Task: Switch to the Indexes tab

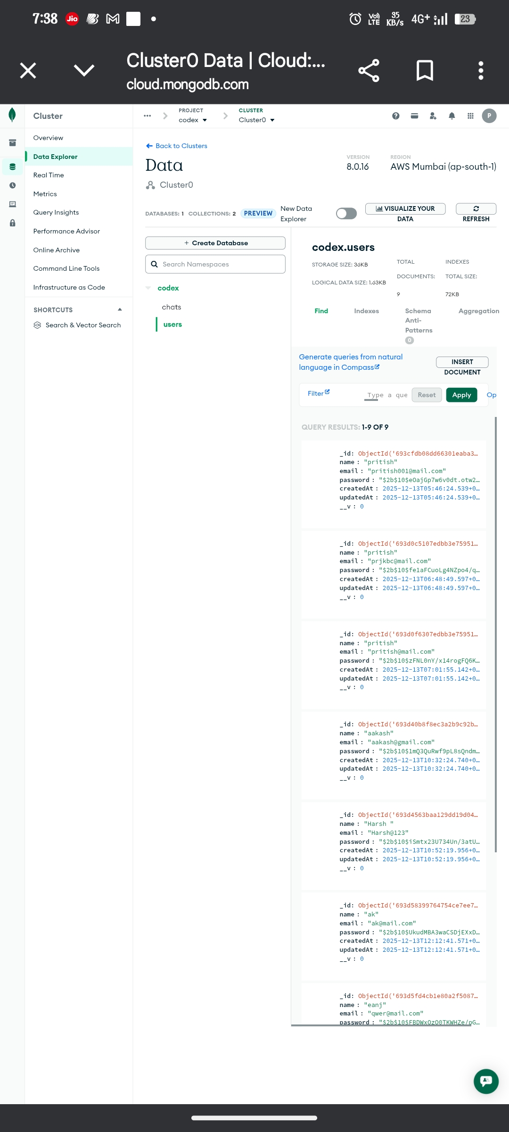Action: pyautogui.click(x=367, y=311)
